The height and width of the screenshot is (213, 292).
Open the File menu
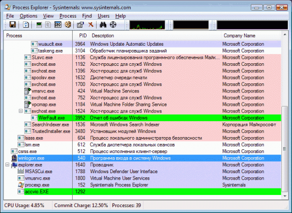10,16
